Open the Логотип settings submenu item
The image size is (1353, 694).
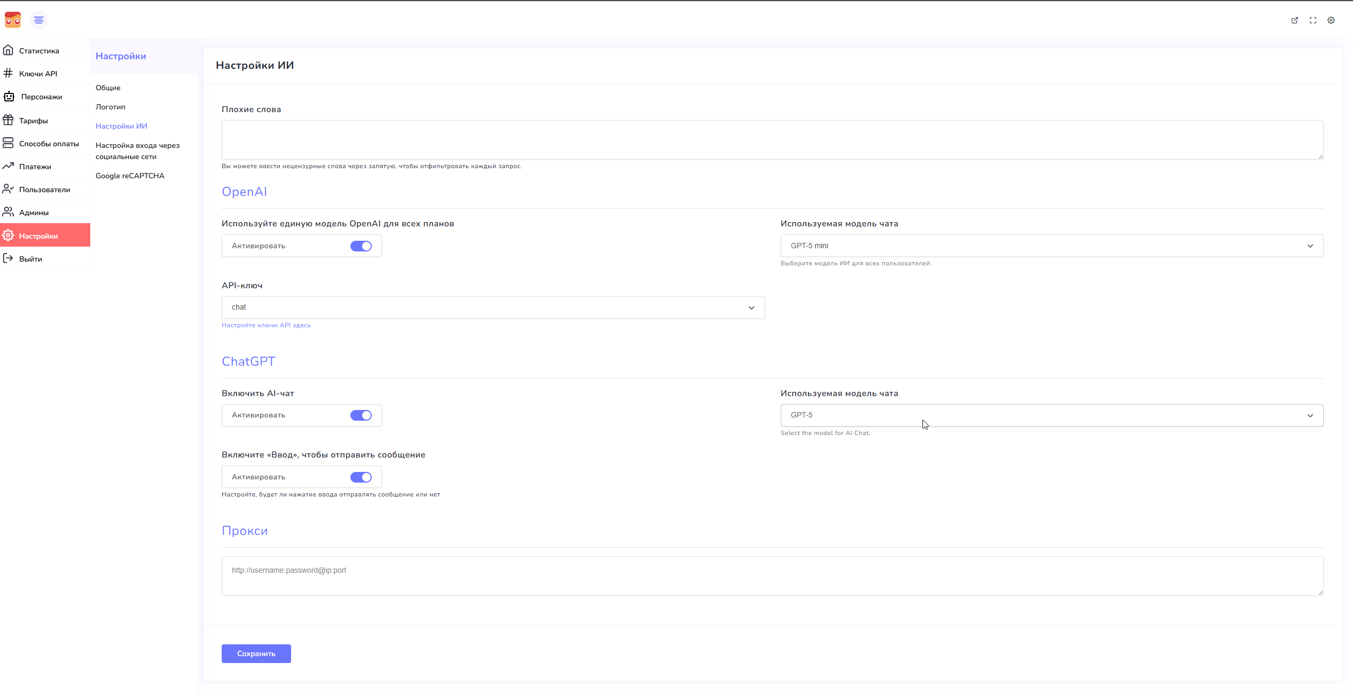[x=111, y=107]
